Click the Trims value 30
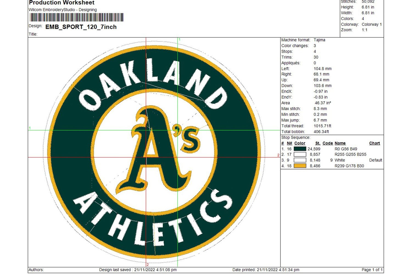 [316, 57]
